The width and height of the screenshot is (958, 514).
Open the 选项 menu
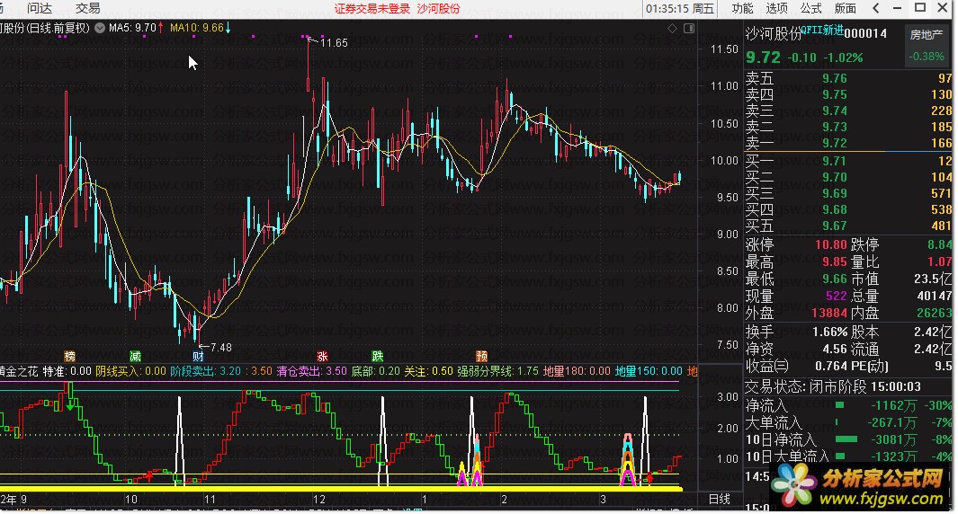(x=776, y=8)
